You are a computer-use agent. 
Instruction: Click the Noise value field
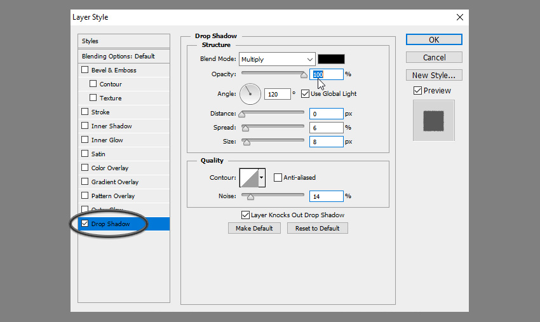(x=326, y=196)
